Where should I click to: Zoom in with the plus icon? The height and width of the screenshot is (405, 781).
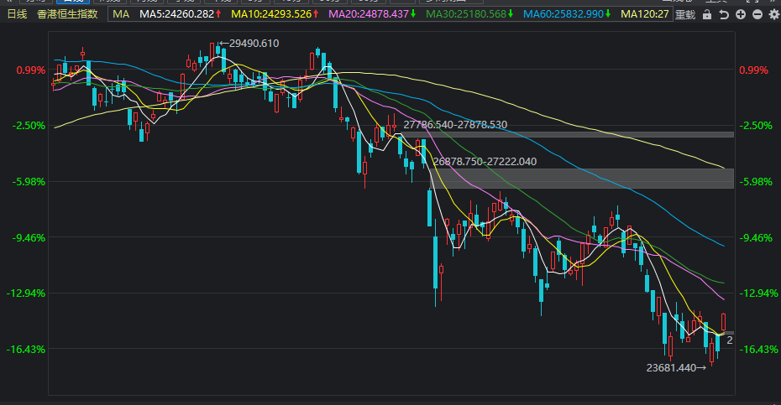click(740, 14)
